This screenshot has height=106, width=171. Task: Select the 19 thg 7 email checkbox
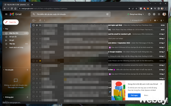point(33,74)
